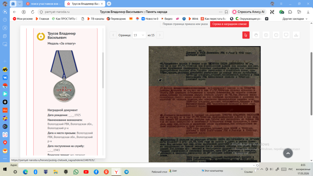Open the browser extensions puzzle icon

[290, 12]
